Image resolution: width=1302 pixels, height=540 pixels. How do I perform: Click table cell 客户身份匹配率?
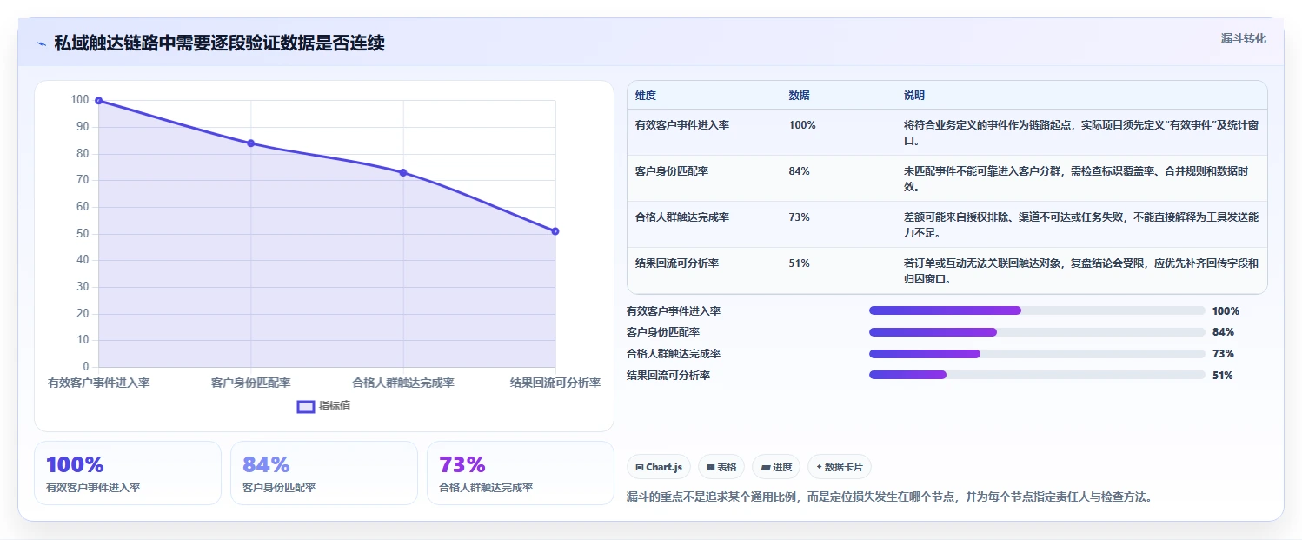click(x=672, y=171)
